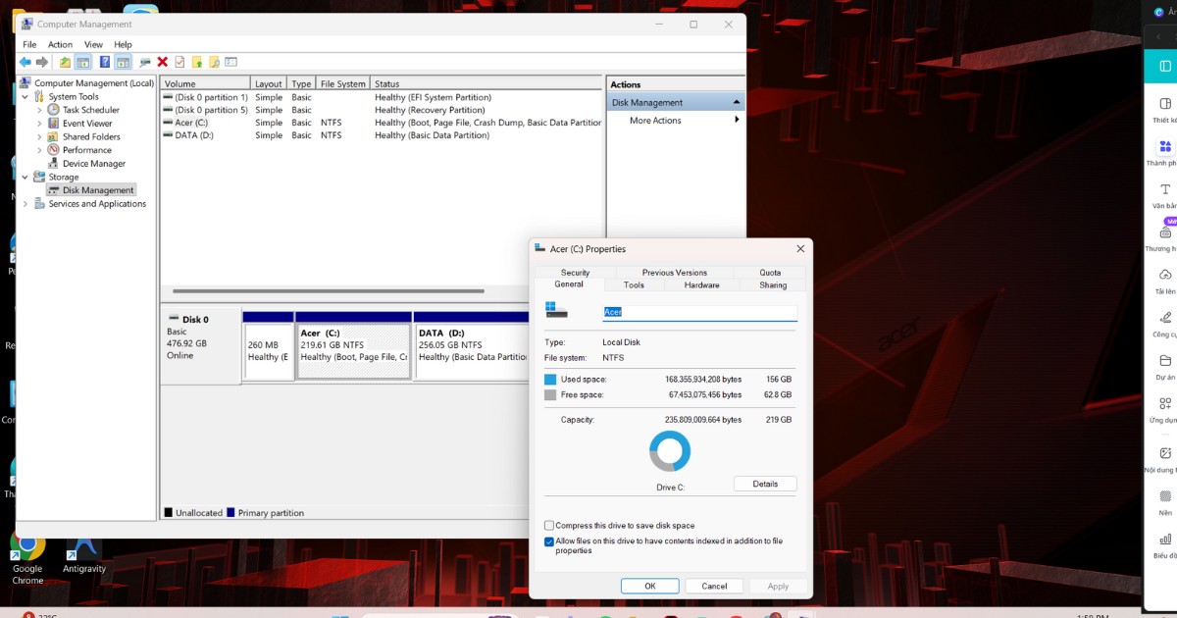Expand the More Actions submenu arrow
1177x618 pixels.
pyautogui.click(x=737, y=121)
